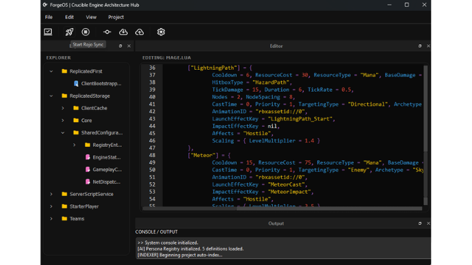Viewport: 472px width, 265px height.
Task: Click the ReplicatedFirst folder icon
Action: (64, 71)
